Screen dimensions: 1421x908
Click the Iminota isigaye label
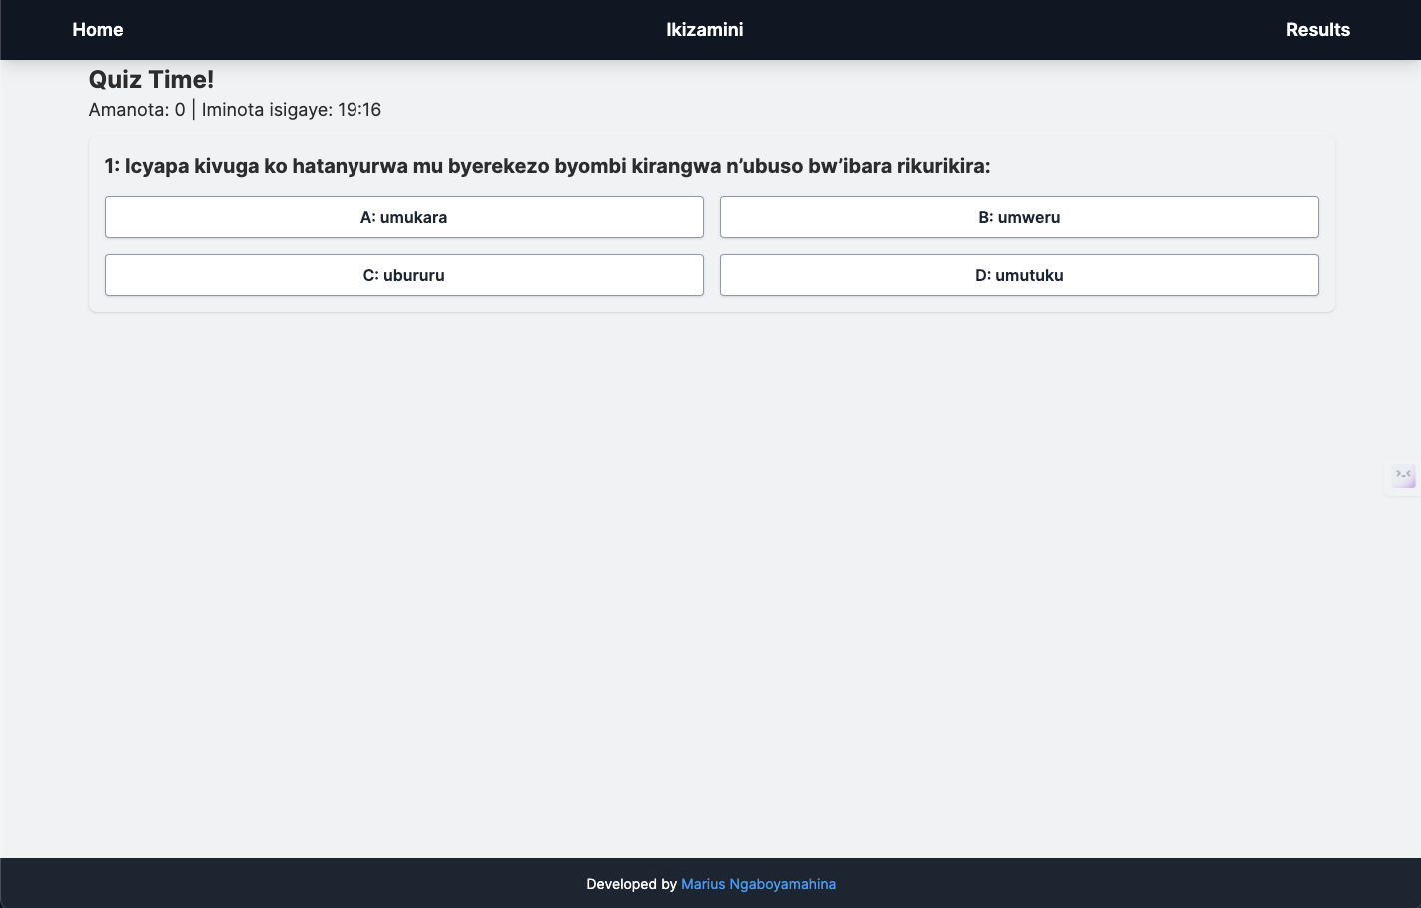[x=266, y=110]
